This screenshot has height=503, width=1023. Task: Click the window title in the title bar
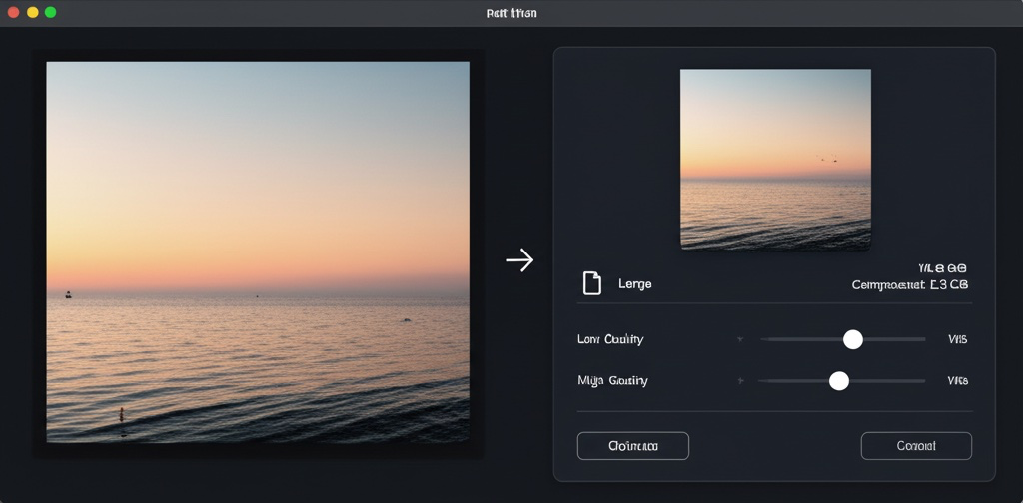(511, 13)
